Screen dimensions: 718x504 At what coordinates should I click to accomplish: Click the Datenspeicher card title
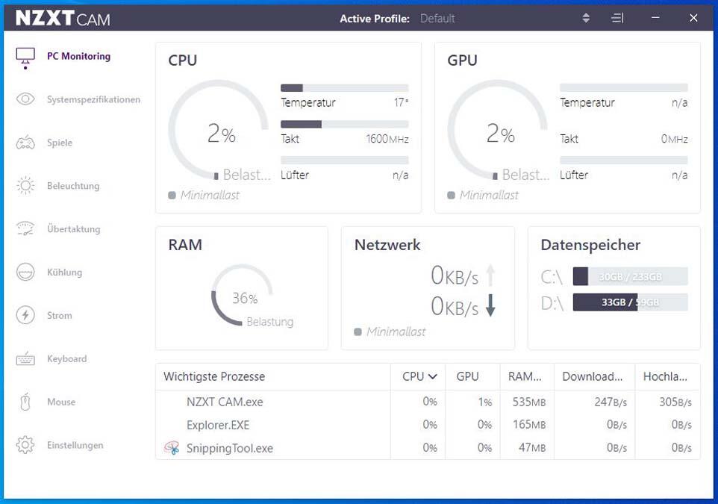590,245
